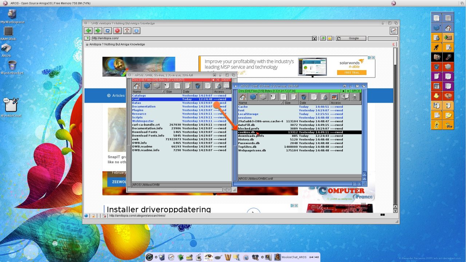The width and height of the screenshot is (466, 262).
Task: Select the AutoFill.db file row
Action: 300,125
